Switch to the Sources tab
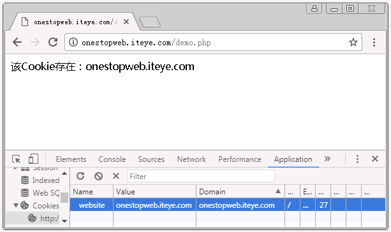391x232 pixels. [151, 159]
